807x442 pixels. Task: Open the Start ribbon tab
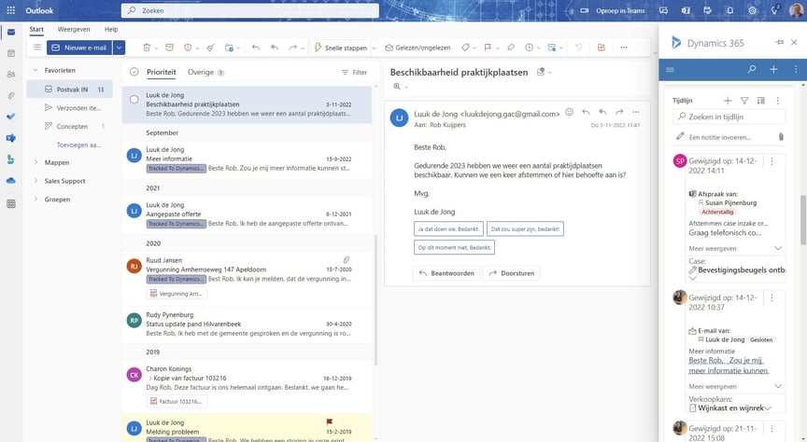click(x=36, y=29)
